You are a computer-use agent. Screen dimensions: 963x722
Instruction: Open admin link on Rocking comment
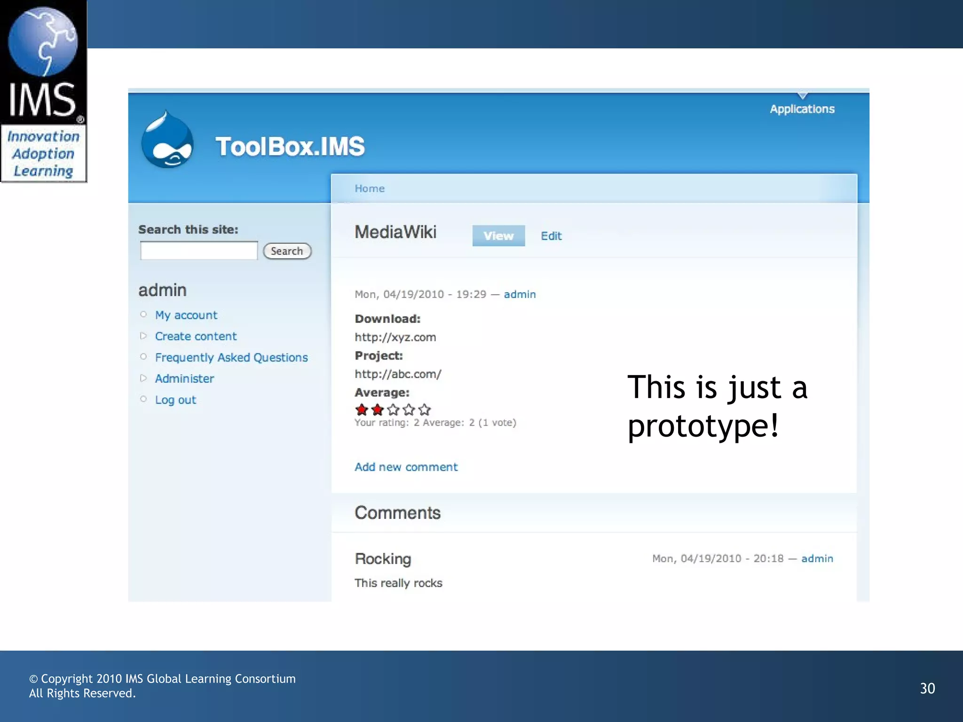point(817,558)
